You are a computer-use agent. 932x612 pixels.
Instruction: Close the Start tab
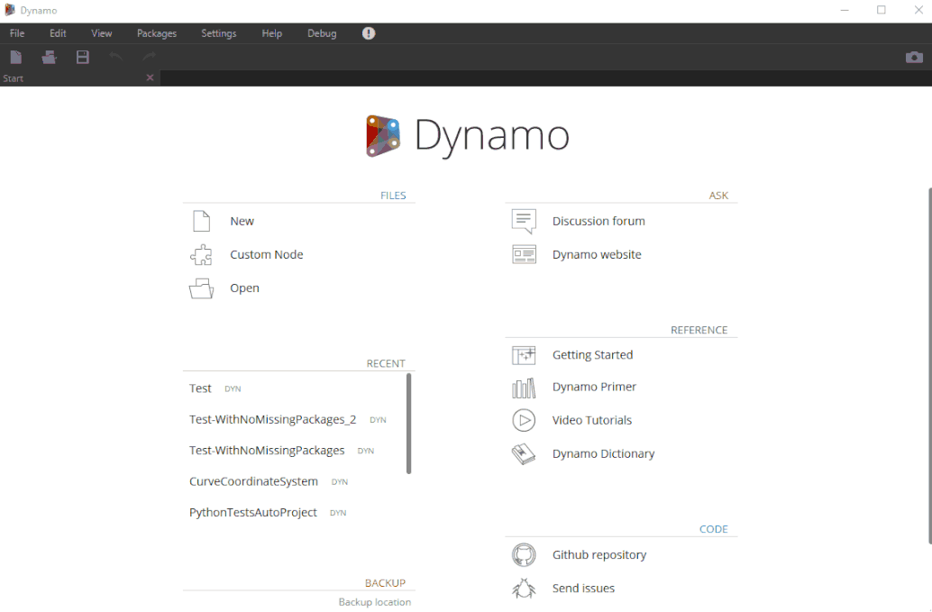click(150, 78)
